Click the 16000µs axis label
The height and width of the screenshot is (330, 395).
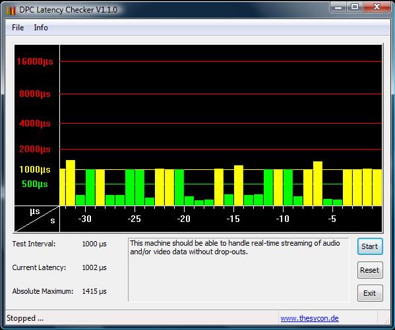35,61
